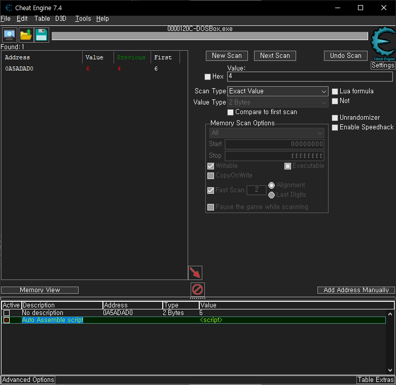Open the Tools menu
This screenshot has width=396, height=385.
point(83,19)
